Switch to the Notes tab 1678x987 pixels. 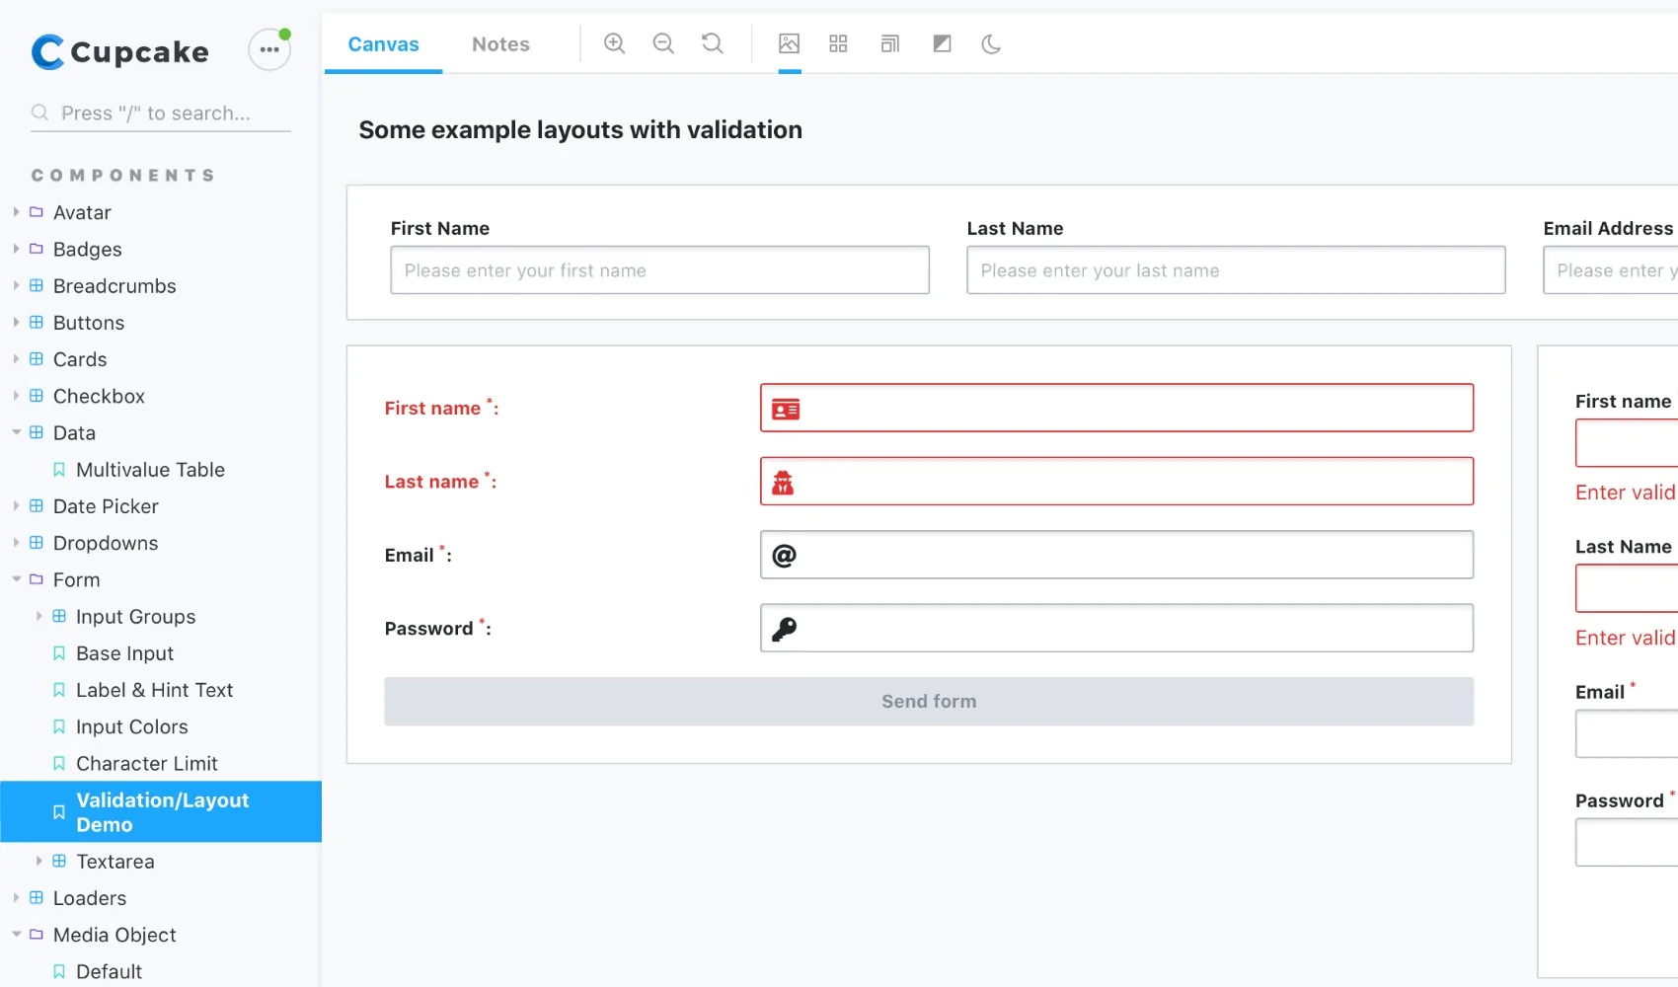click(500, 44)
